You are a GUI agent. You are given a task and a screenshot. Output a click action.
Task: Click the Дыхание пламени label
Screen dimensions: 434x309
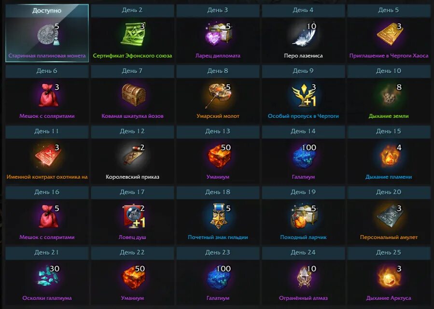[x=389, y=177]
